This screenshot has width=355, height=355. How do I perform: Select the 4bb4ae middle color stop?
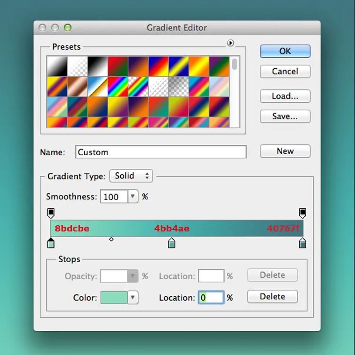(x=172, y=243)
